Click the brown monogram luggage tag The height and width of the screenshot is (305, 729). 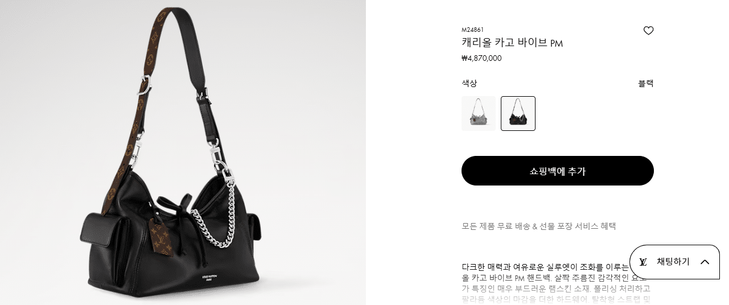(x=157, y=234)
